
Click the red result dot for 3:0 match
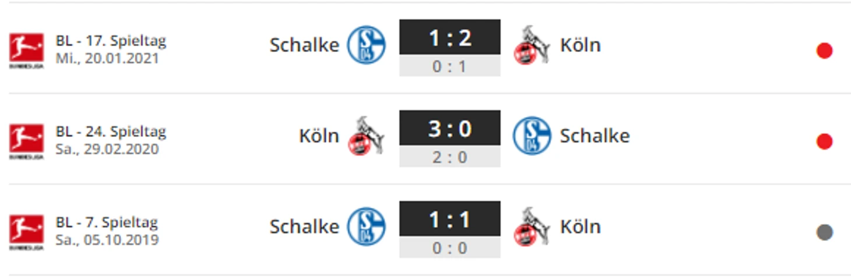pyautogui.click(x=824, y=142)
